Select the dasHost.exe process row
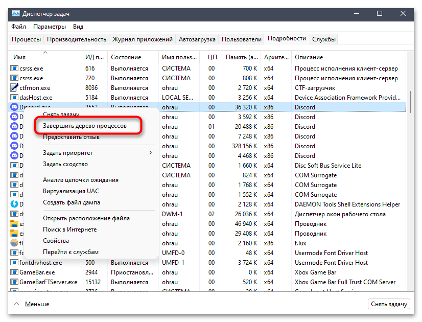 (207, 98)
